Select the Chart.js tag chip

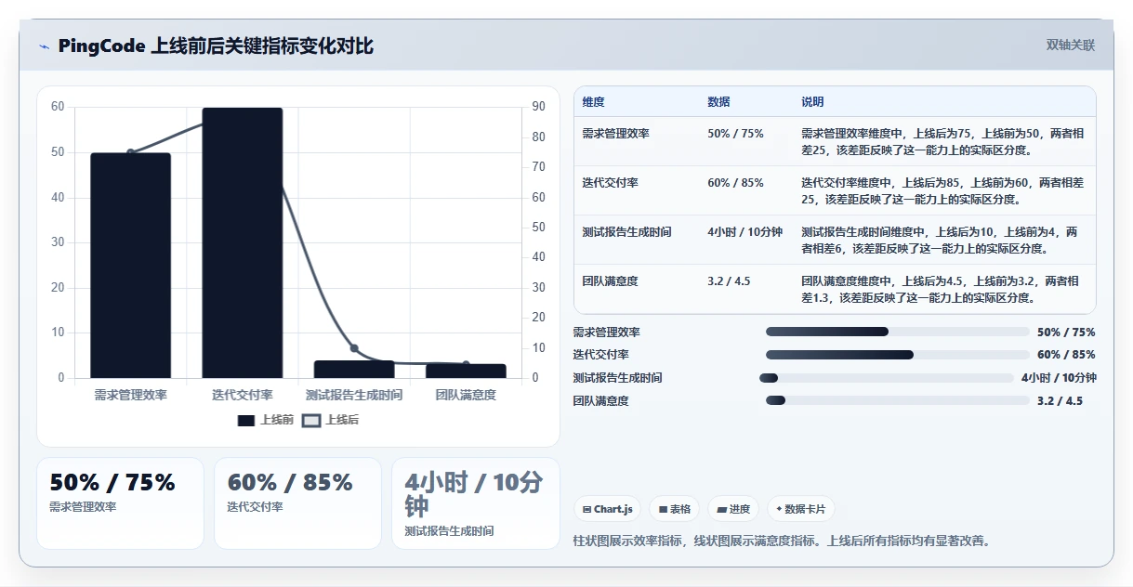pyautogui.click(x=607, y=509)
